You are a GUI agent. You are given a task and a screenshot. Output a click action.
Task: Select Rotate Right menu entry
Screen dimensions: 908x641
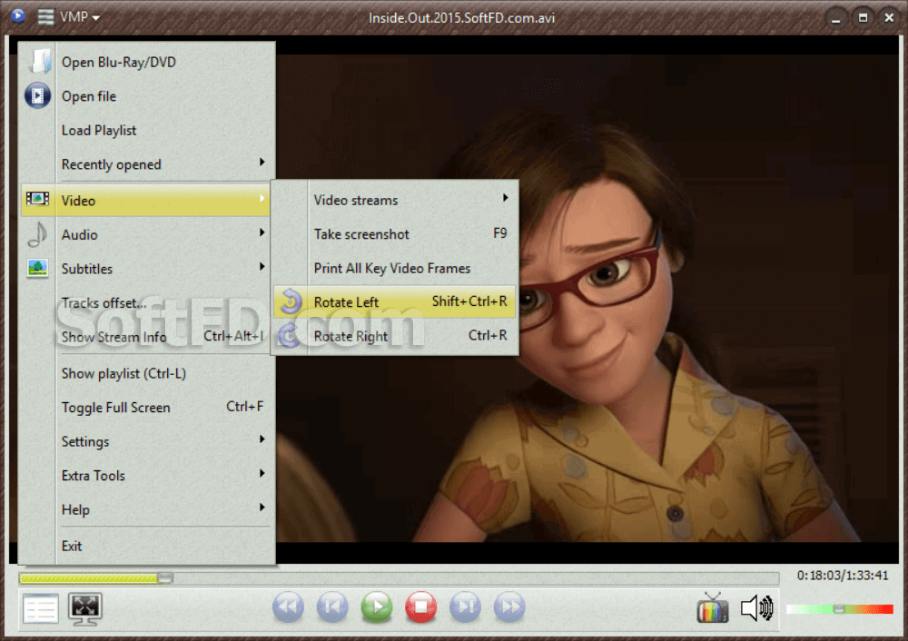pos(395,336)
